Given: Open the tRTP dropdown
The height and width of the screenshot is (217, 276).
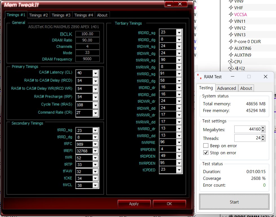Looking at the screenshot, I should [x=95, y=165].
